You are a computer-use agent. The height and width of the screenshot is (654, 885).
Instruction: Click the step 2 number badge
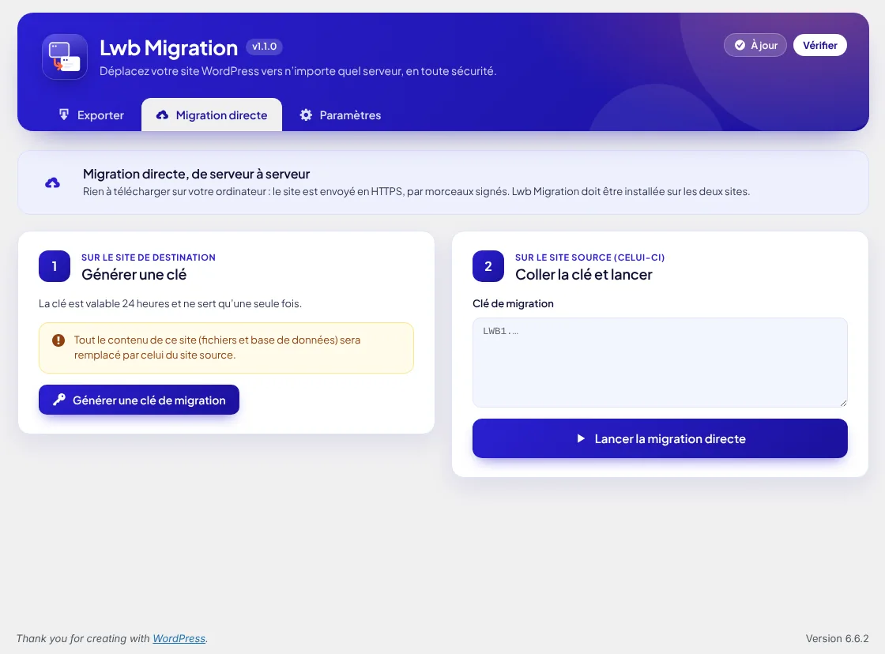point(488,266)
